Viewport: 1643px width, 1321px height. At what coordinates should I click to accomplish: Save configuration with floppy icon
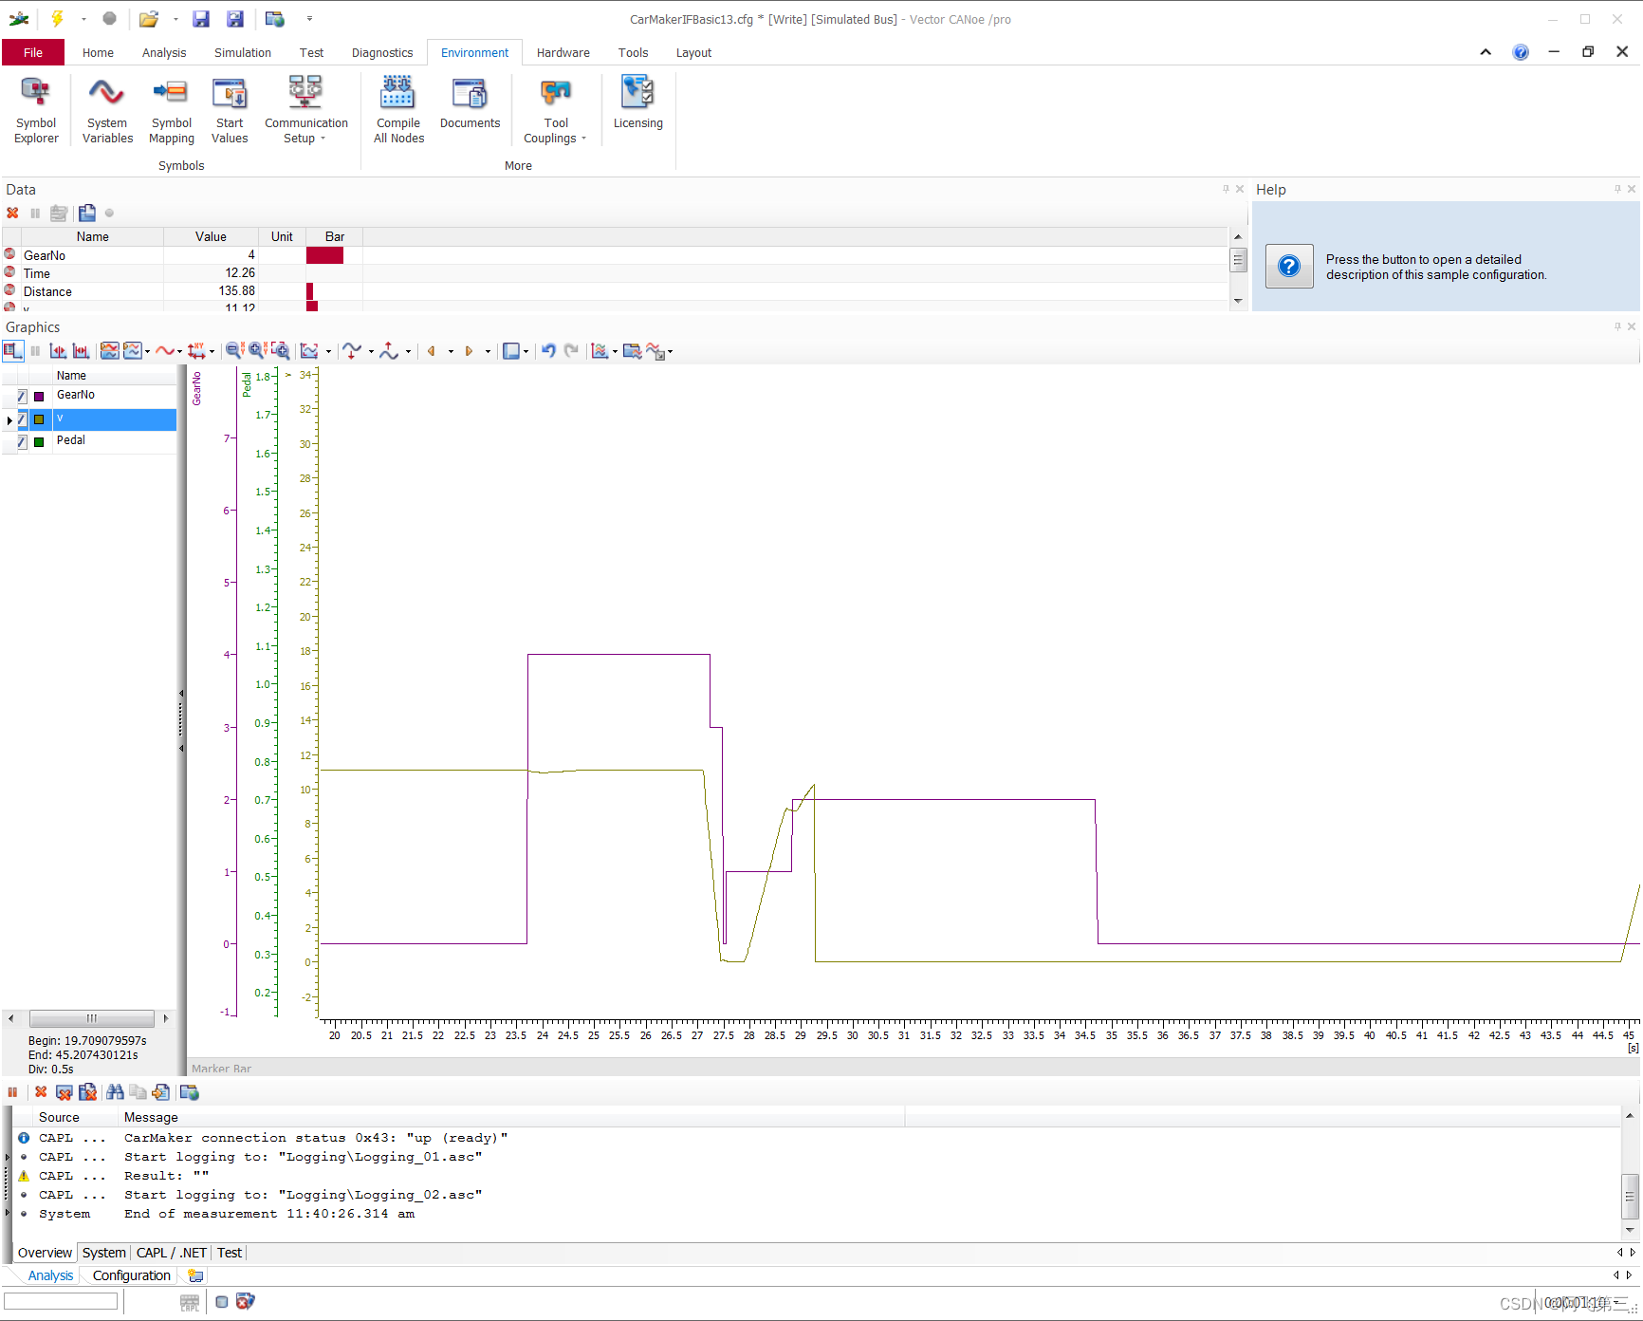click(200, 18)
